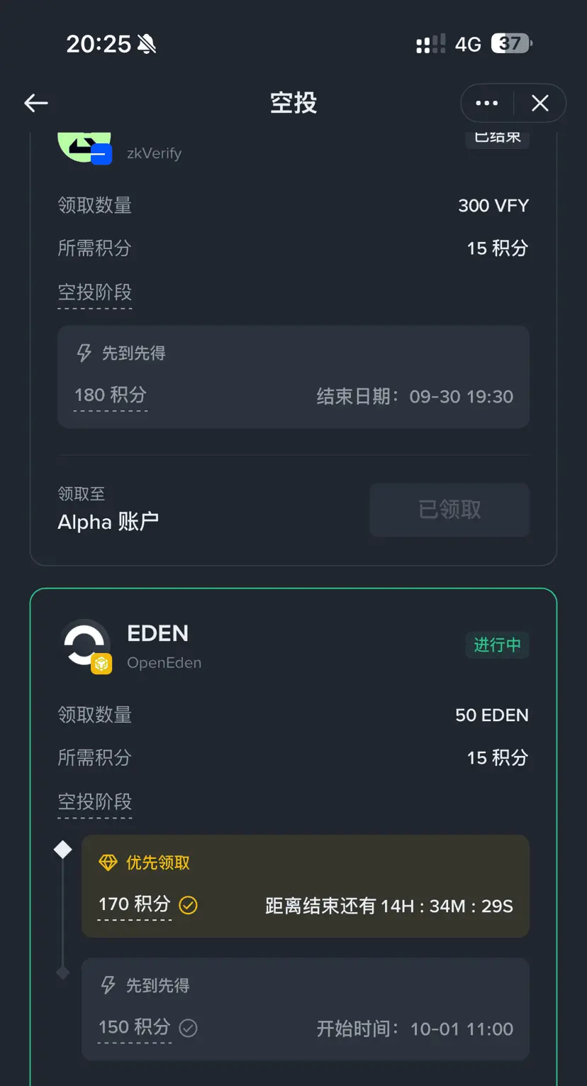
Task: Tap the lightning icon in EDEN 先到先得 stage
Action: point(108,985)
